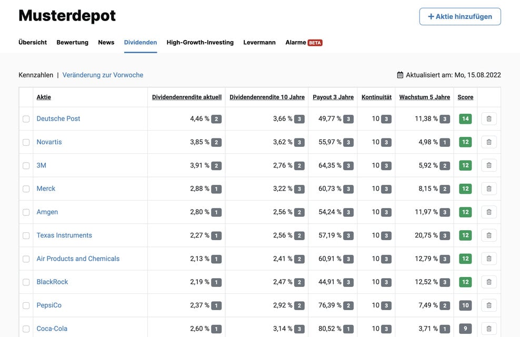Image resolution: width=520 pixels, height=337 pixels.
Task: Select the Kennzahlen view
Action: coord(36,75)
